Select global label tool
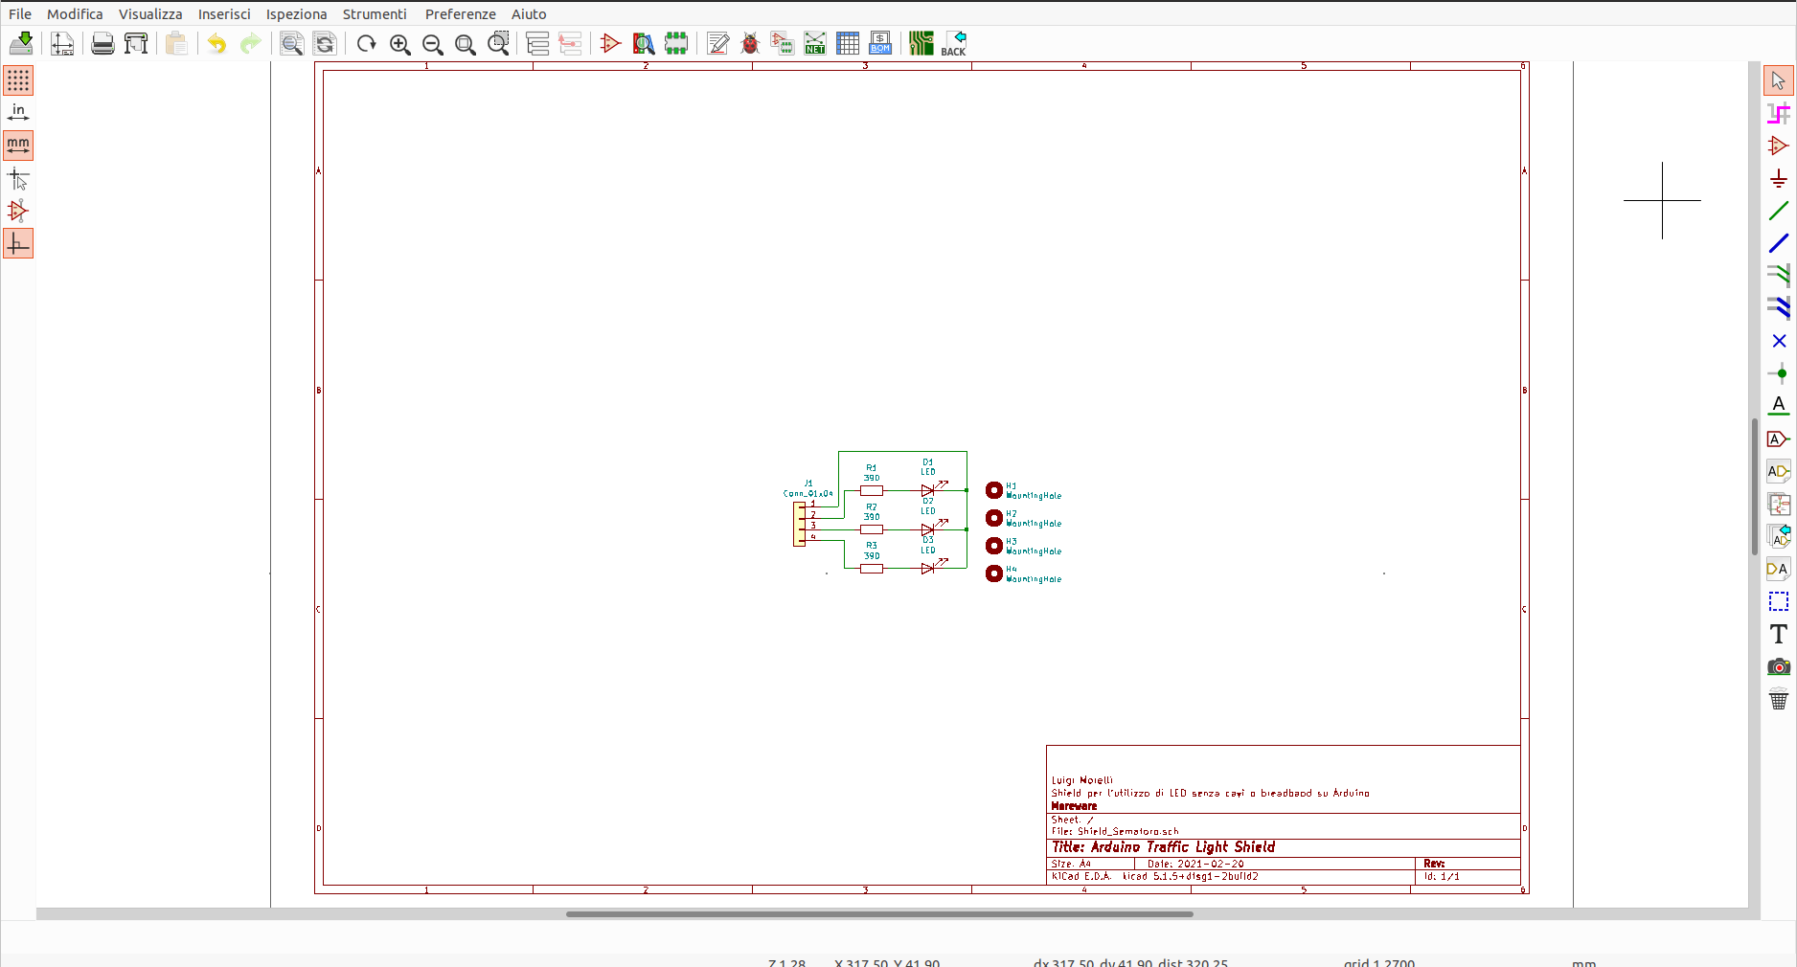The width and height of the screenshot is (1797, 967). 1779,439
